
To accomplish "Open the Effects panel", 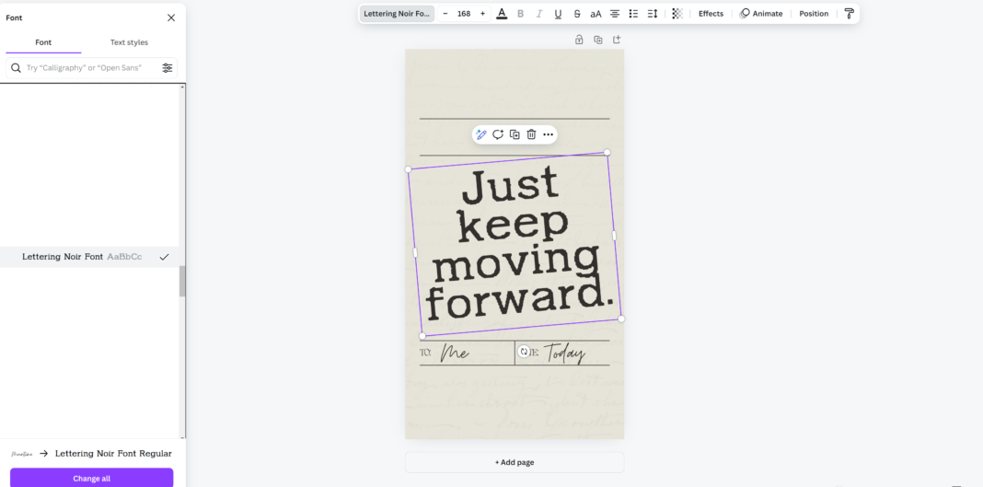I will [711, 14].
